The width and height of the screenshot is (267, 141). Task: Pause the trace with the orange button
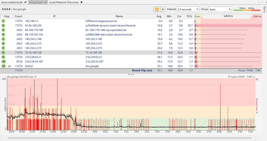[x=157, y=9]
